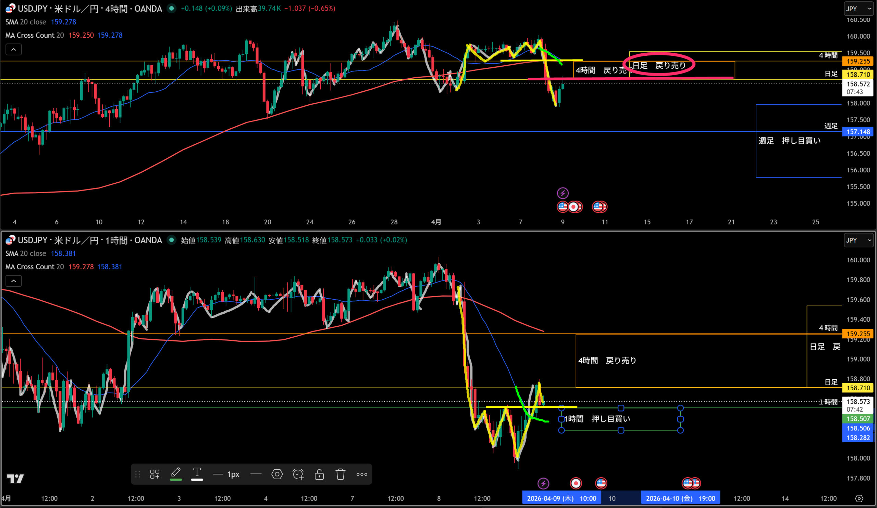Add an alert using the alarm clock icon
The height and width of the screenshot is (508, 877).
[x=298, y=474]
